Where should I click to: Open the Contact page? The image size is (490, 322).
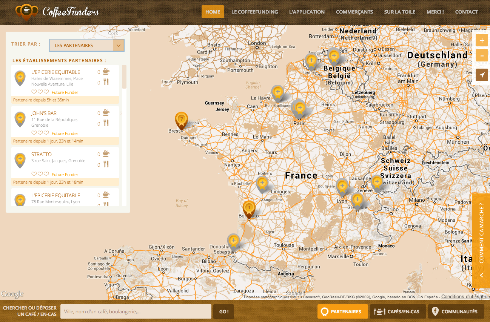pyautogui.click(x=467, y=12)
